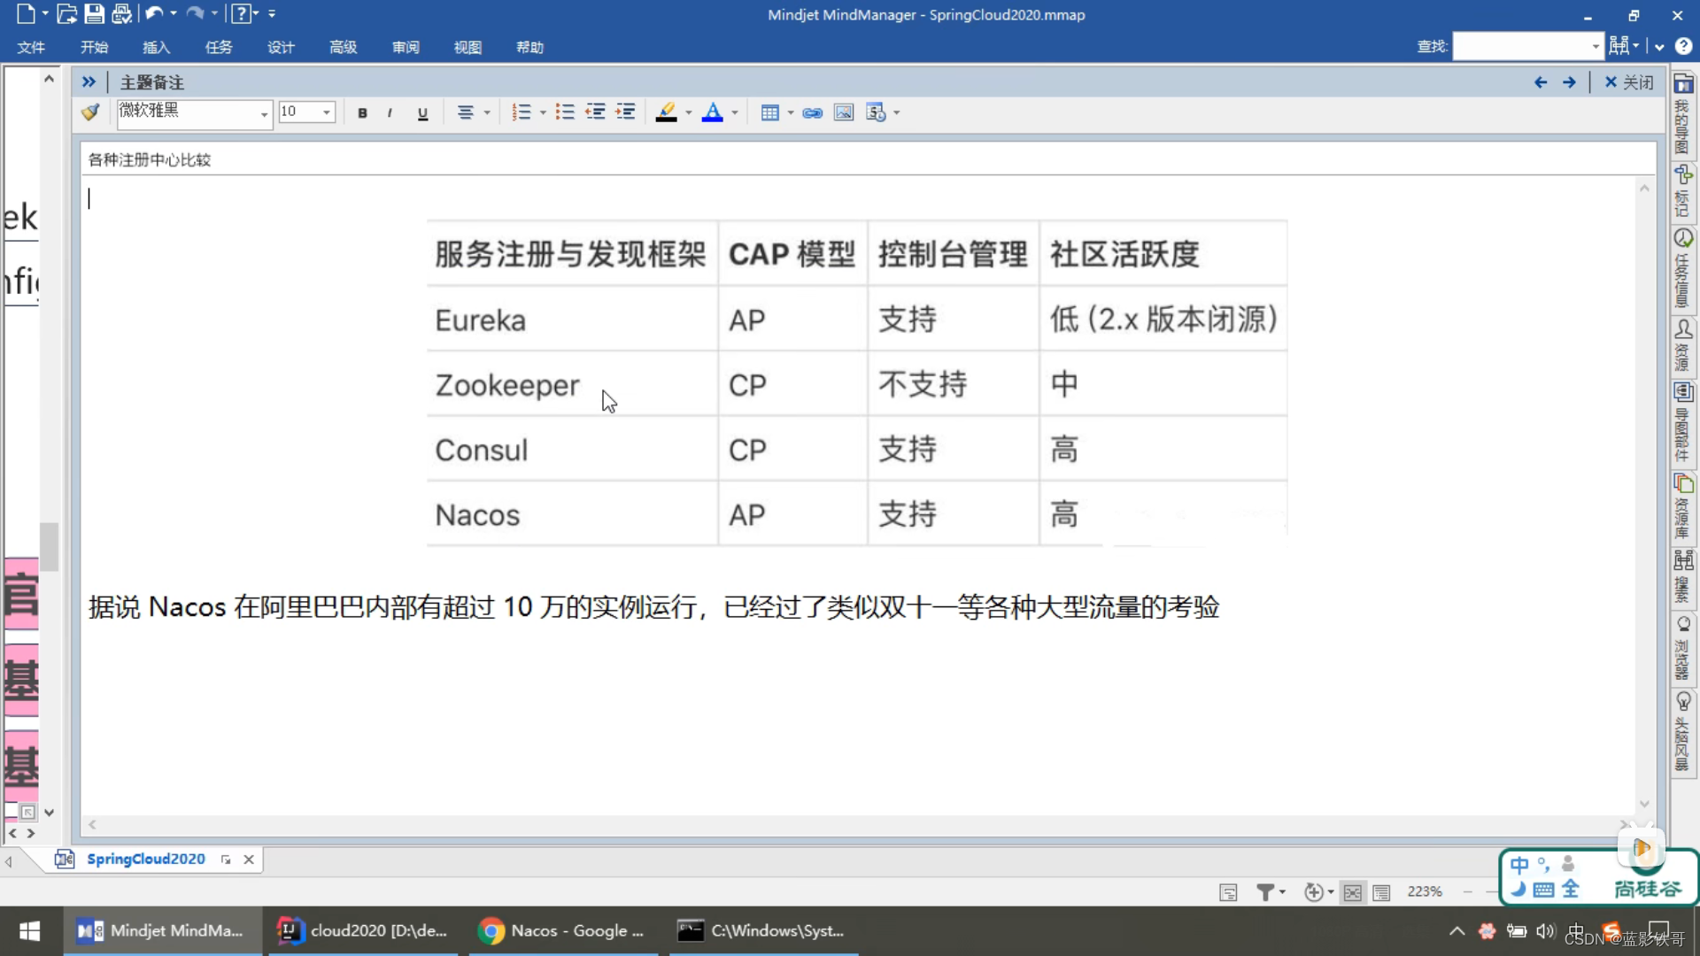Click the 查找 search input field
Screen dimensions: 1700x956
tap(1521, 46)
